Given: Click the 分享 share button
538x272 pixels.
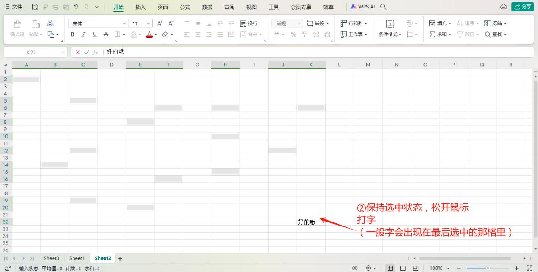Looking at the screenshot, I should pyautogui.click(x=523, y=7).
